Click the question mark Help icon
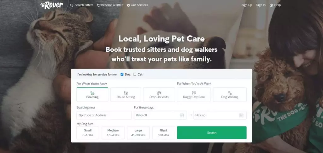Screen dimensions: 323x153 point(271,5)
